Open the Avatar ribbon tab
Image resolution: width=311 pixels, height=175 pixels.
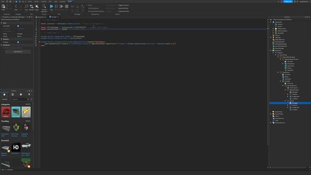pos(43,1)
